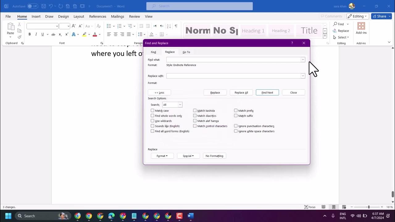Apply superscript formatting
Screen dimensions: 395x222
tap(67, 34)
